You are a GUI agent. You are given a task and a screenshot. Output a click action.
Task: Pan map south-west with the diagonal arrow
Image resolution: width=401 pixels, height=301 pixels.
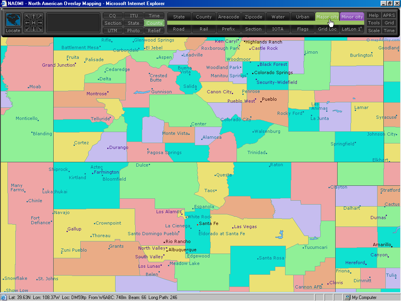pos(27,29)
